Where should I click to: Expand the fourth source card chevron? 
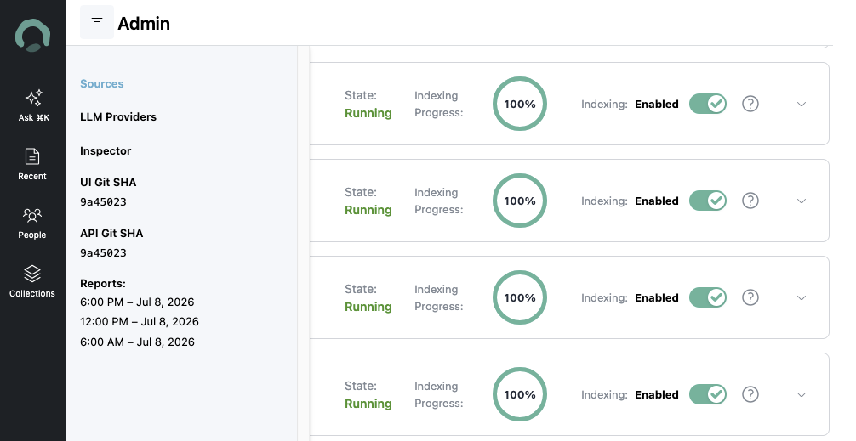[x=802, y=394]
